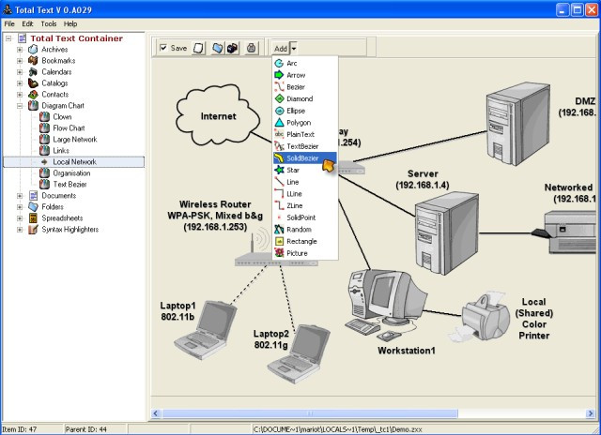Choose Arc from the Add menu
Viewport: 601px width, 435px height.
pyautogui.click(x=305, y=63)
